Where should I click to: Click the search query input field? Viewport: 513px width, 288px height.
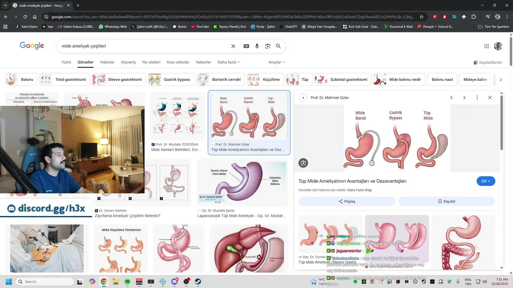[144, 46]
